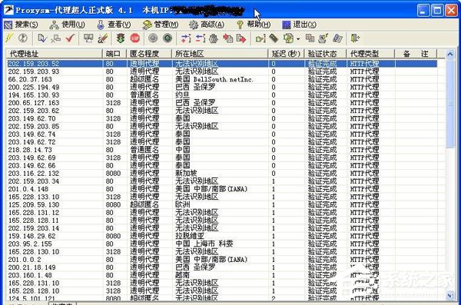
Task: Select proxy row 159.148.29.62
Action: click(222, 236)
